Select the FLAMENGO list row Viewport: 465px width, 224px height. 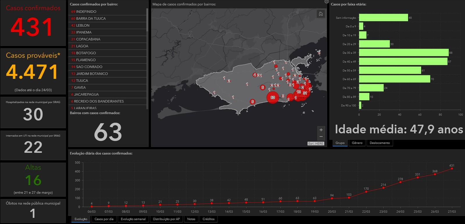click(x=108, y=60)
